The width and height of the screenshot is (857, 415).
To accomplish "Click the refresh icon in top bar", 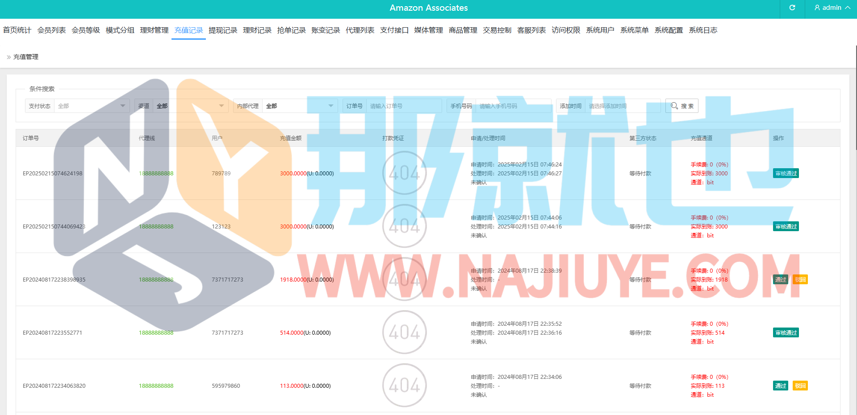I will [792, 8].
